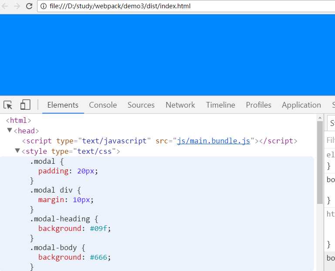Click the blue page content area

(167, 55)
